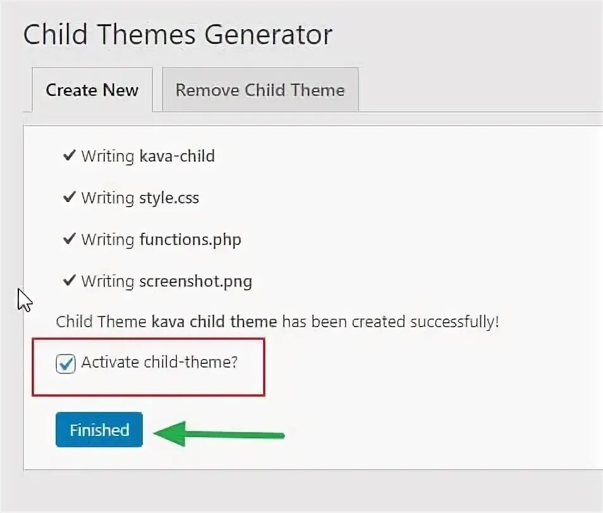Image resolution: width=603 pixels, height=513 pixels.
Task: Click the 'screenshot.png' file name text
Action: point(195,281)
